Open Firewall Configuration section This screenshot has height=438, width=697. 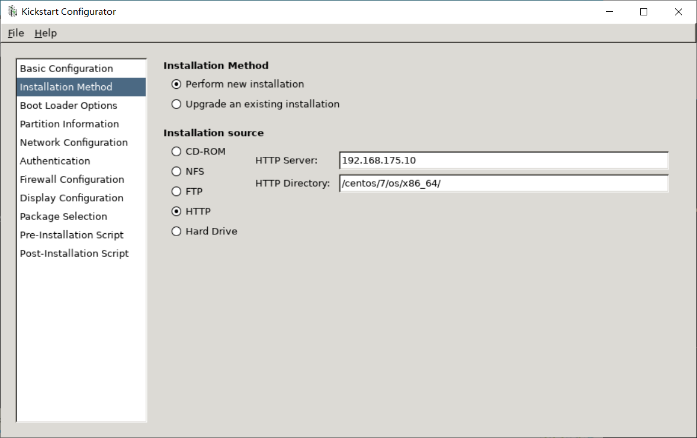[x=81, y=179]
